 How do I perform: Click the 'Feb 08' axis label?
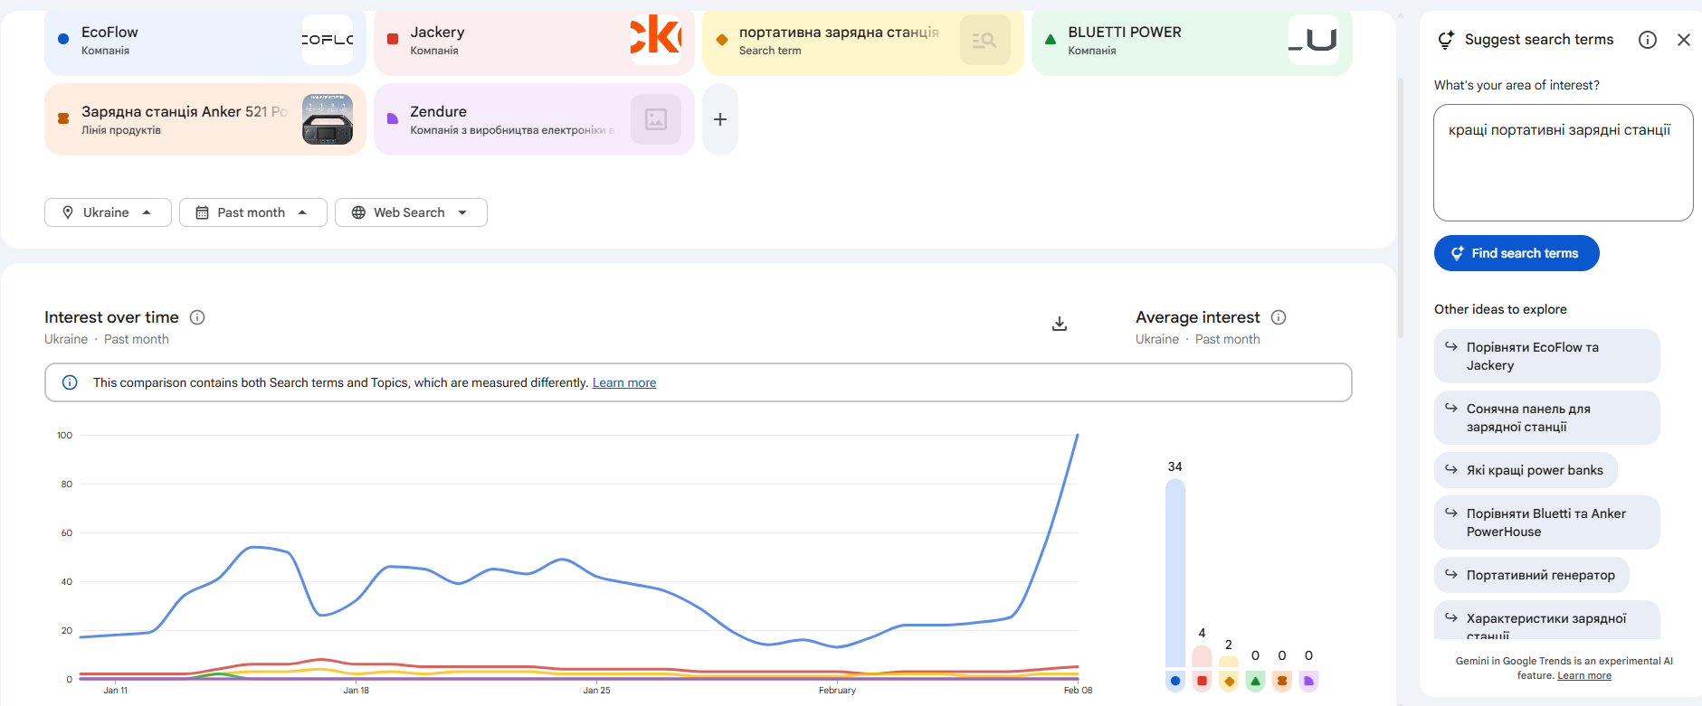pos(1078,690)
